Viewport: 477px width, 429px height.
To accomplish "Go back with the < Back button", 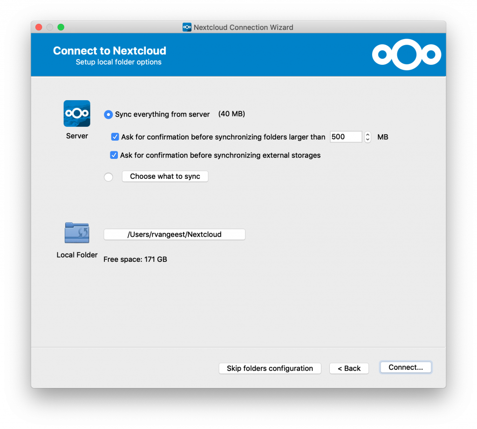I will [349, 368].
